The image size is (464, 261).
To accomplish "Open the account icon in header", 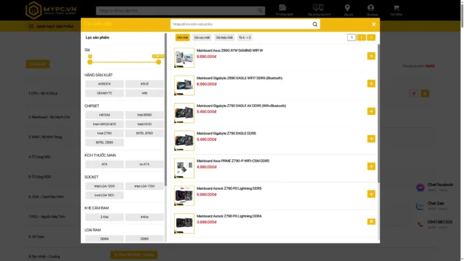I will click(x=371, y=8).
